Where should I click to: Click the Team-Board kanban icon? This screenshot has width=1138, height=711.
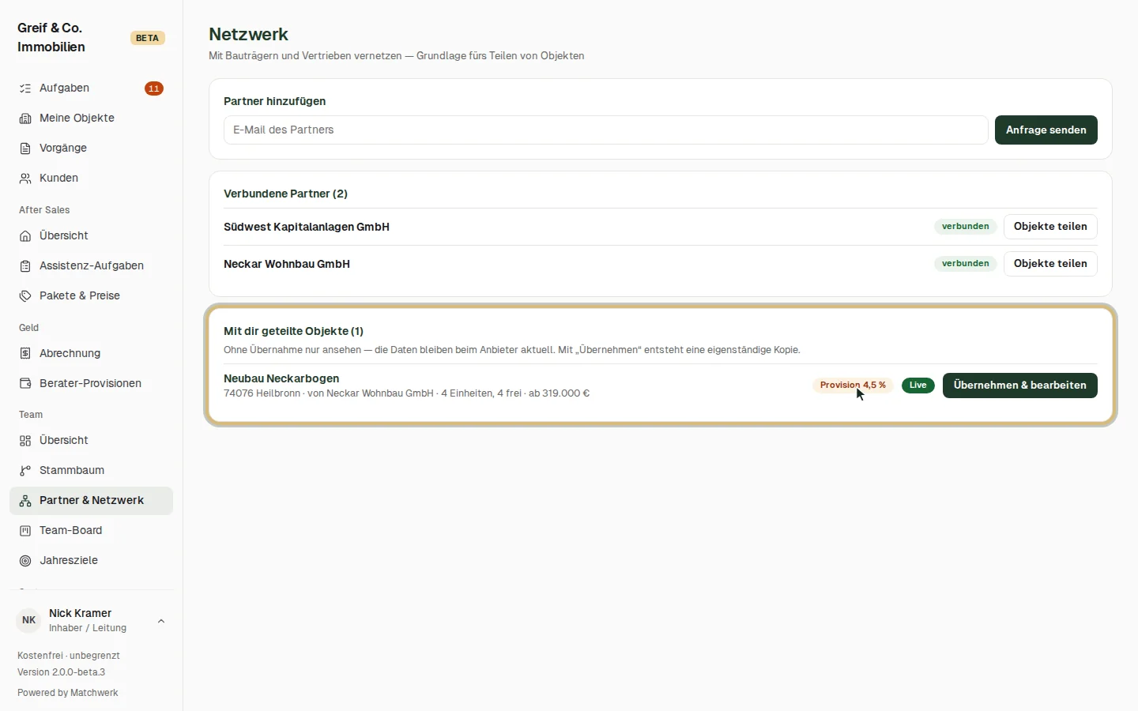(25, 531)
